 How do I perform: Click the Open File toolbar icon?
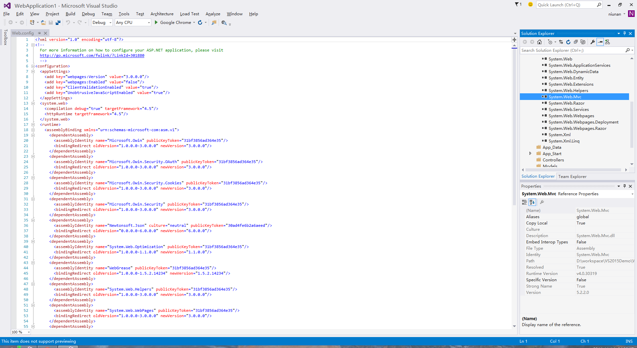43,23
